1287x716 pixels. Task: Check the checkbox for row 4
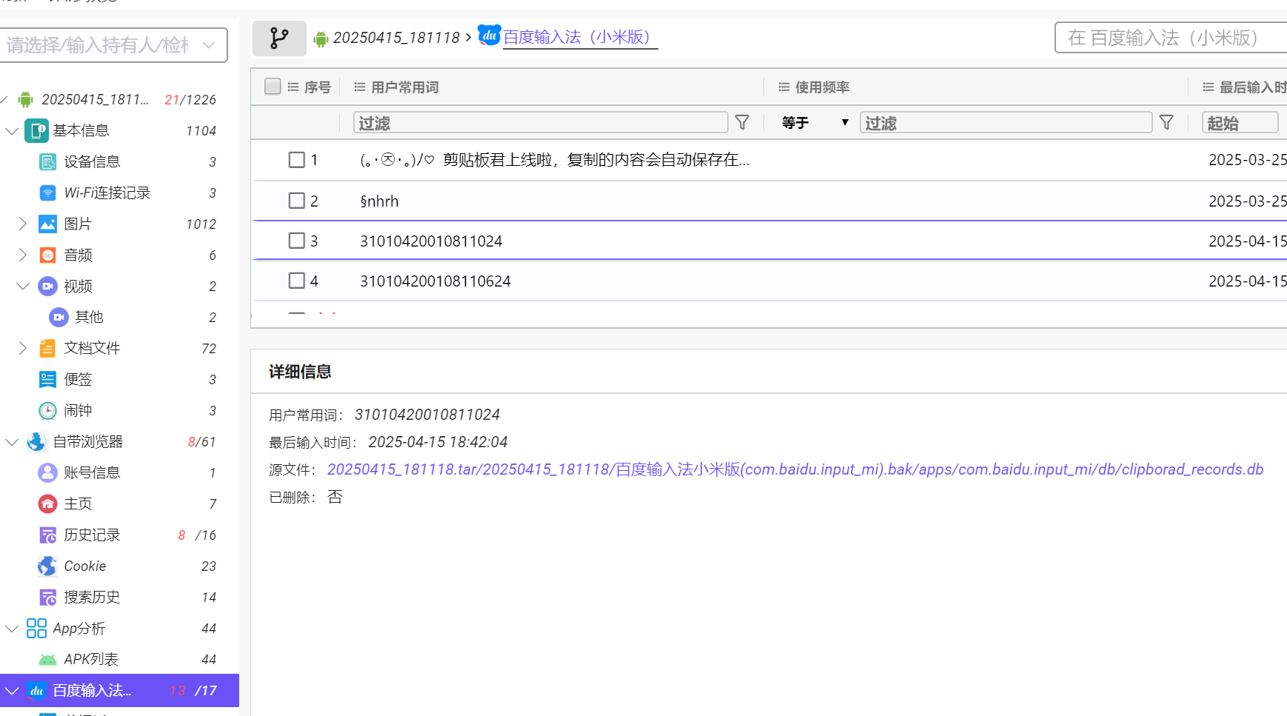coord(296,281)
